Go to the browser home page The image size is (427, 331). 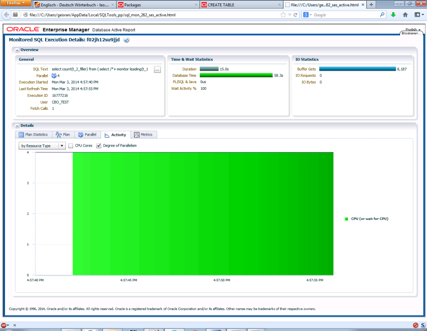pyautogui.click(x=405, y=15)
